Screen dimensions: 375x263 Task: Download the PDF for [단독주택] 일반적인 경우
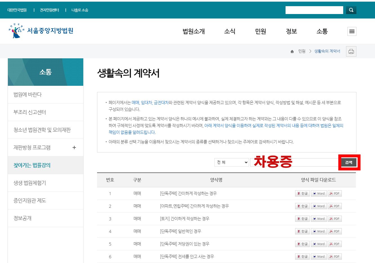[334, 231]
